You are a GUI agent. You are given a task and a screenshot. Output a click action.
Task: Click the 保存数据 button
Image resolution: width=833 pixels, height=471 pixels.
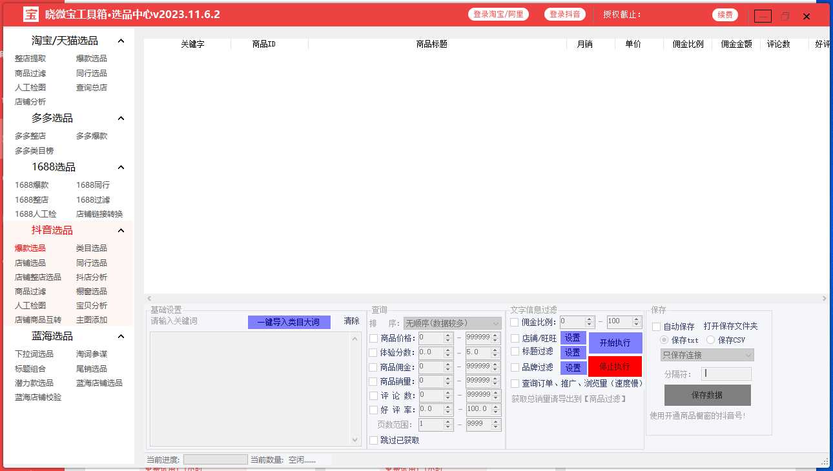[x=707, y=395]
